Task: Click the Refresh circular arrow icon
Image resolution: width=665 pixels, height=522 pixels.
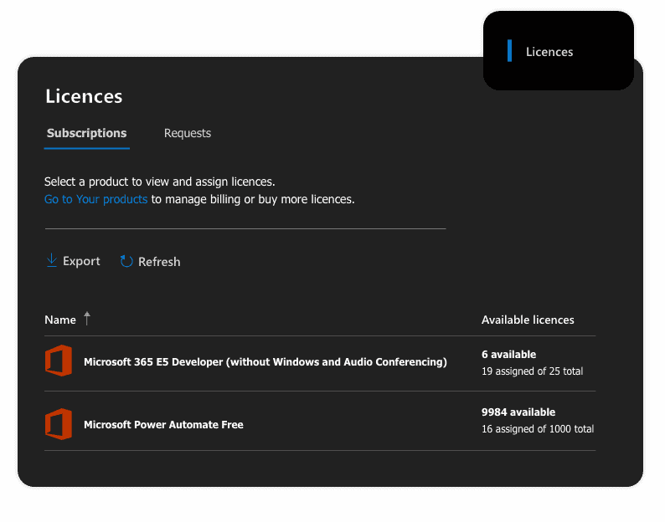Action: (x=126, y=261)
